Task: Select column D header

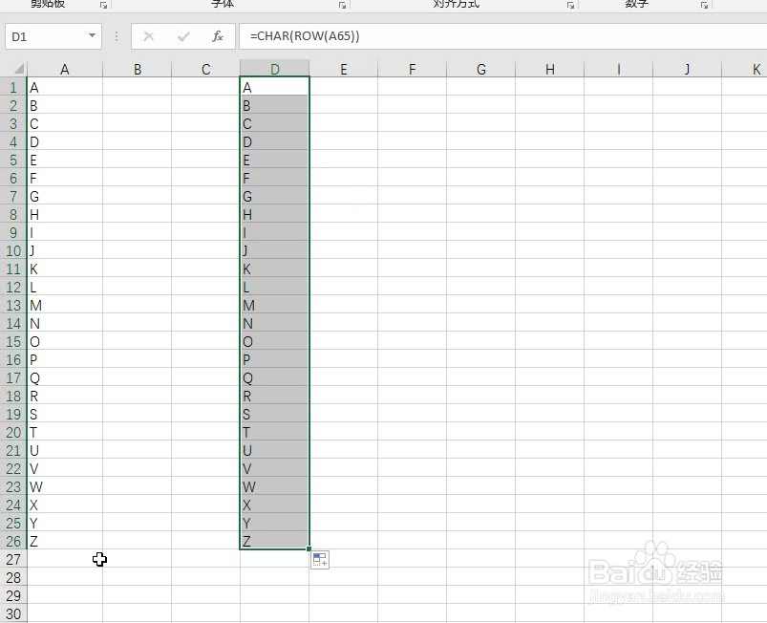Action: click(275, 69)
